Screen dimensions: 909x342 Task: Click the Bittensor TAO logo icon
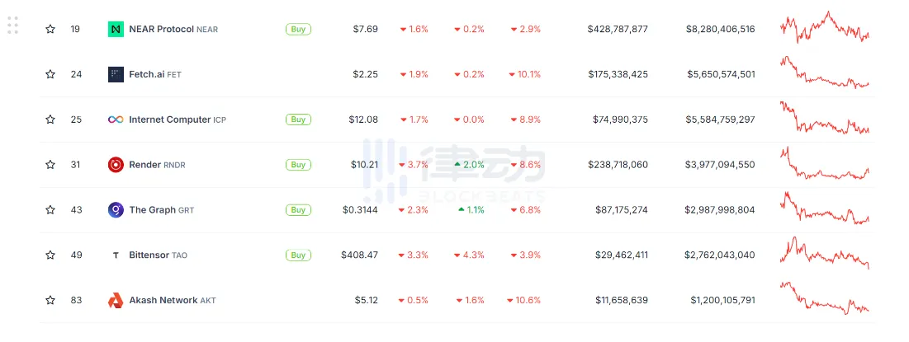click(x=116, y=255)
